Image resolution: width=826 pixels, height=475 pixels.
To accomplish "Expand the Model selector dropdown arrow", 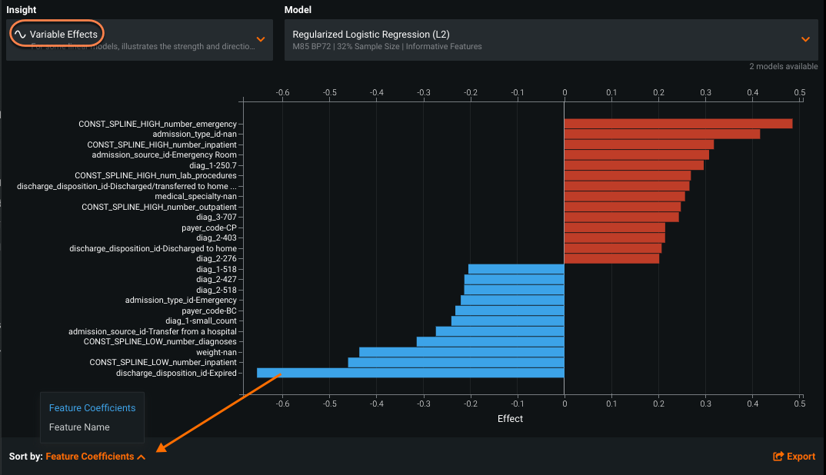I will (805, 39).
